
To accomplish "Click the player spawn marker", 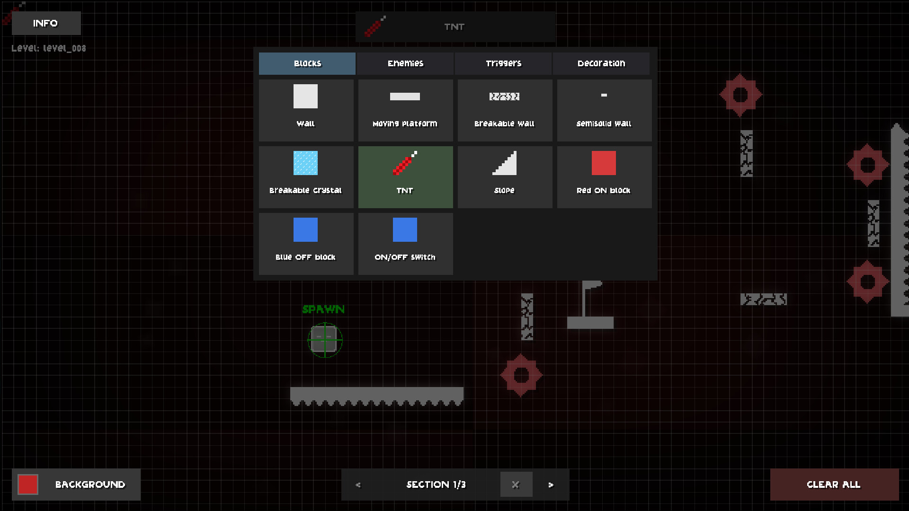I will point(325,340).
